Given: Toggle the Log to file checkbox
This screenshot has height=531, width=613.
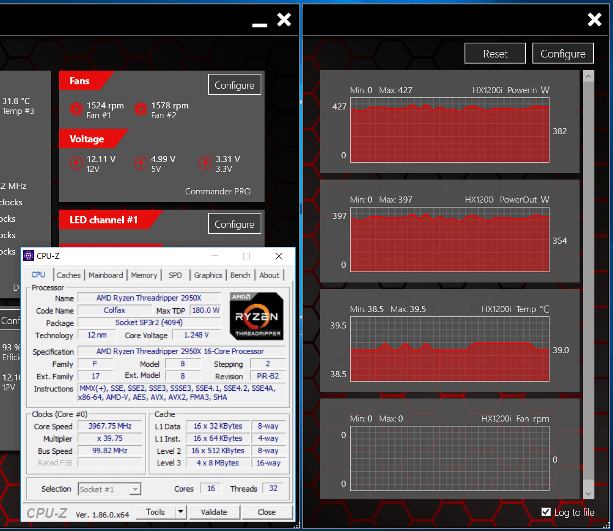Looking at the screenshot, I should coord(546,512).
